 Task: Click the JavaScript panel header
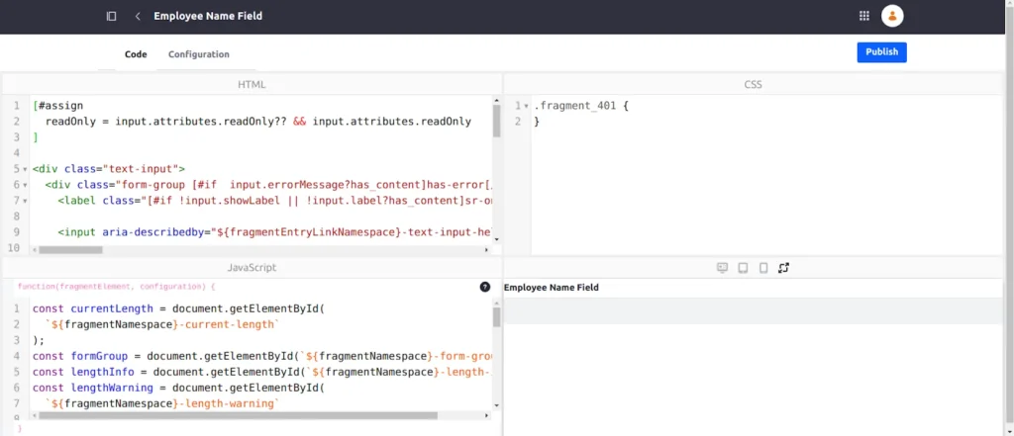252,267
